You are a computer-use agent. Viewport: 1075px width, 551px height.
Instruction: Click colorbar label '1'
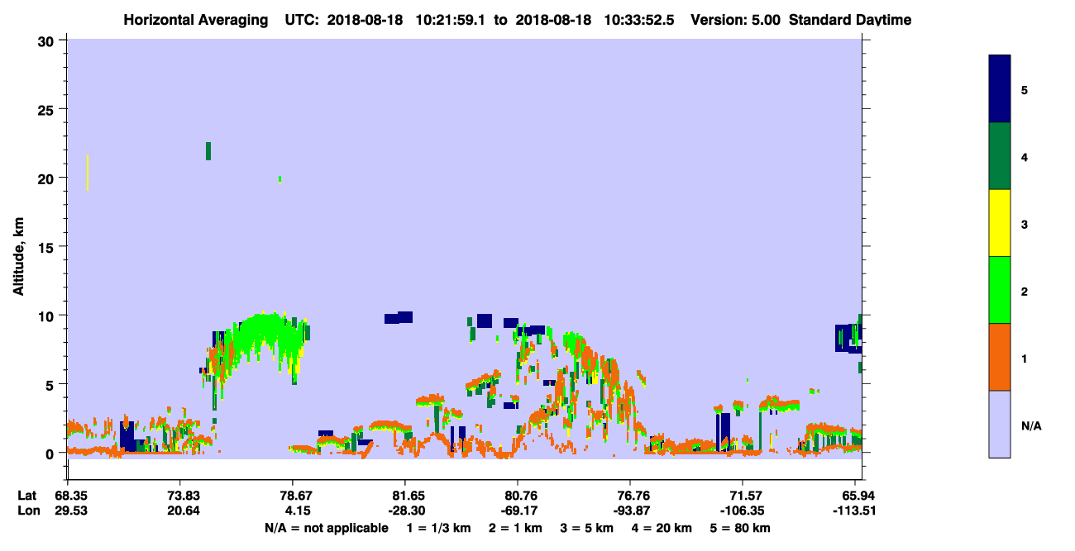(x=1025, y=359)
